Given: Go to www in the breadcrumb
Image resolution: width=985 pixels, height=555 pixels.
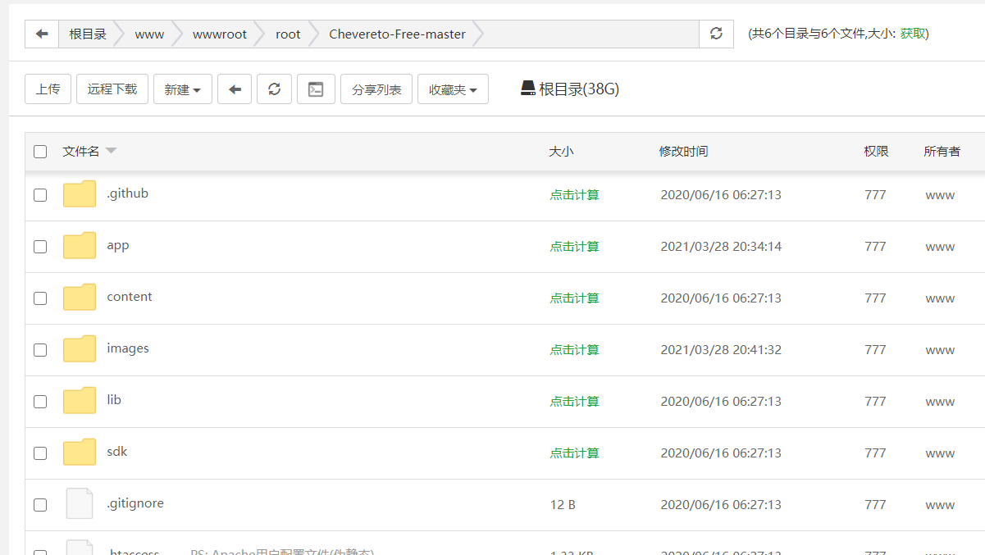Looking at the screenshot, I should tap(149, 34).
